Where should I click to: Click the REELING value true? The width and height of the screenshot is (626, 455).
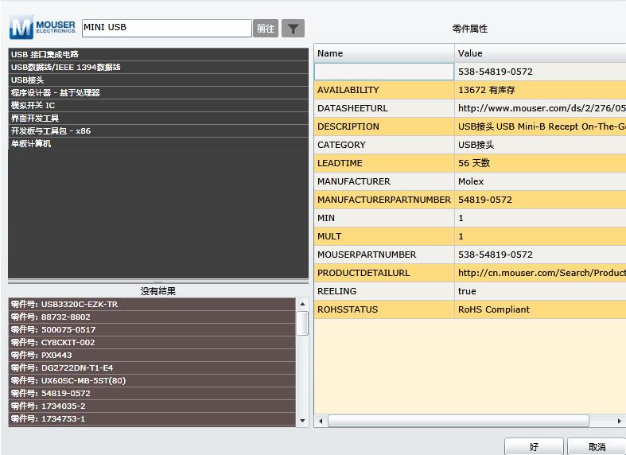point(467,292)
